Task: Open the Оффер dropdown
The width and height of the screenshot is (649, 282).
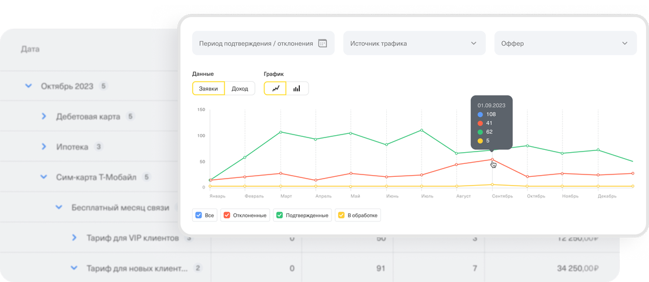Action: pyautogui.click(x=566, y=43)
